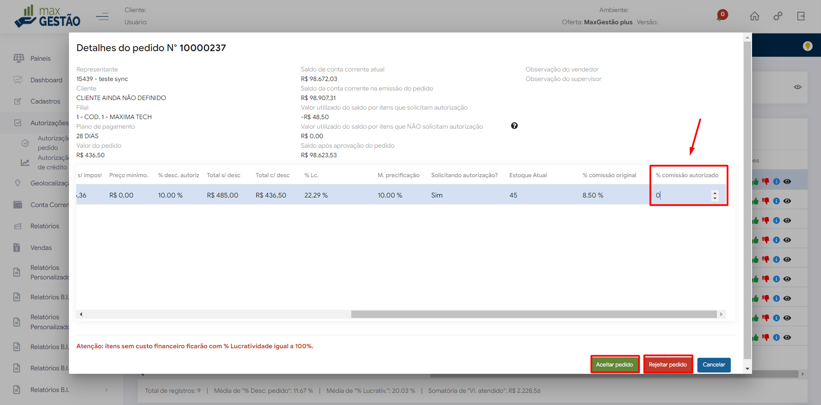Click the Total s/ desc column header
This screenshot has height=405, width=821.
pyautogui.click(x=223, y=175)
